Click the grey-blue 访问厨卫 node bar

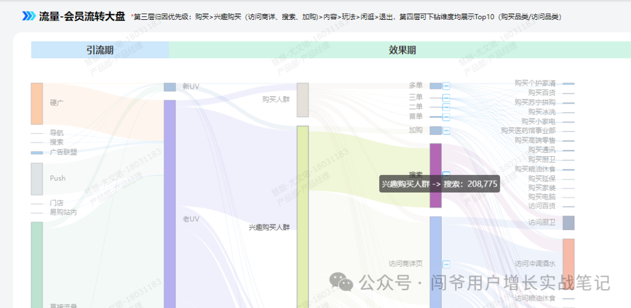[568, 223]
